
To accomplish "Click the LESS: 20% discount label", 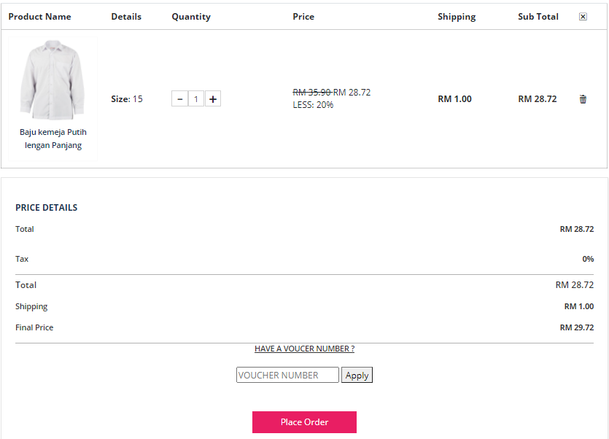I will click(313, 105).
